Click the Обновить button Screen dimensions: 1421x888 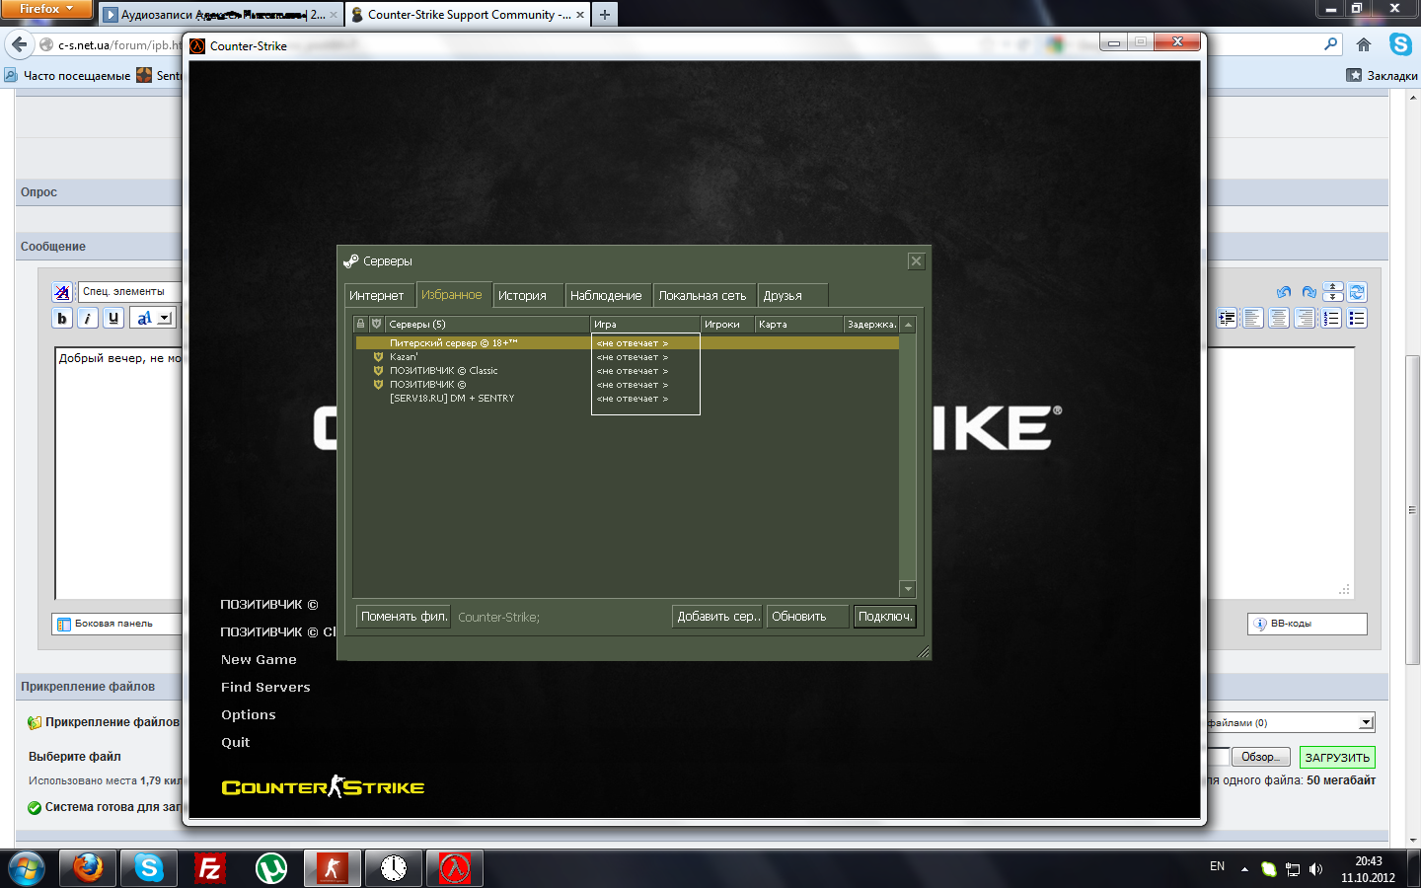(808, 617)
